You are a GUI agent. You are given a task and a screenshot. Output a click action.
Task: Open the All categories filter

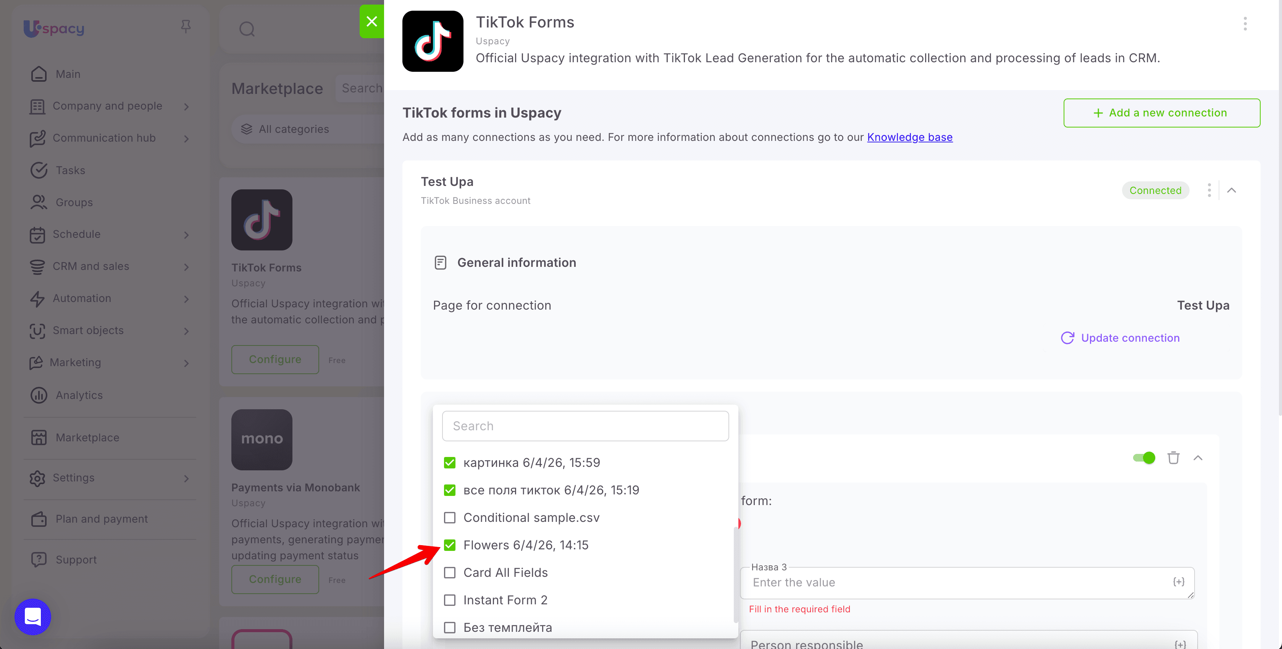click(x=308, y=129)
